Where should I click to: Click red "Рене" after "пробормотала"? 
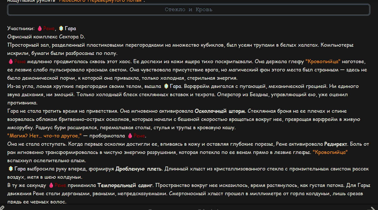139,136
